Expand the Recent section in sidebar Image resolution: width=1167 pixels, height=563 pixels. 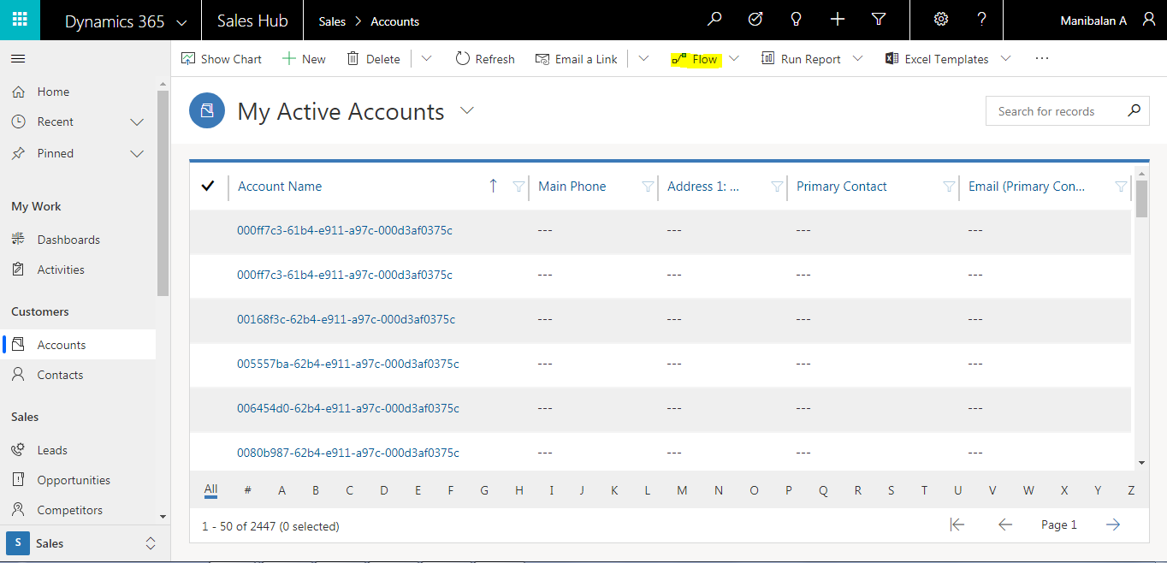click(137, 122)
